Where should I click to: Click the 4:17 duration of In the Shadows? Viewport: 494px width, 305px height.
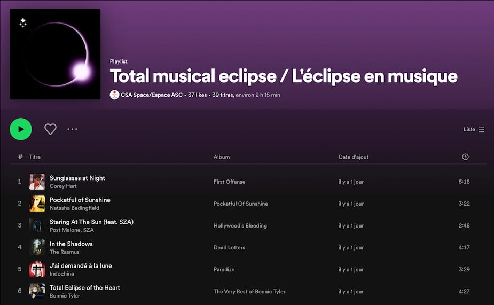[464, 248]
